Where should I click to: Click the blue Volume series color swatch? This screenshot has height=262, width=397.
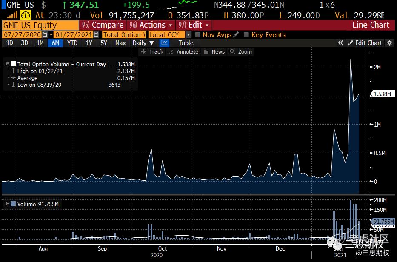click(13, 204)
